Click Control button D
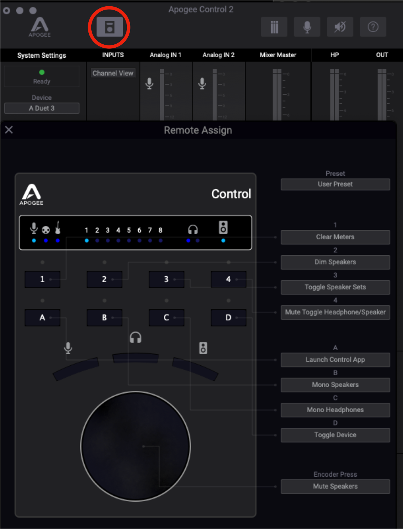The width and height of the screenshot is (403, 529). [228, 318]
